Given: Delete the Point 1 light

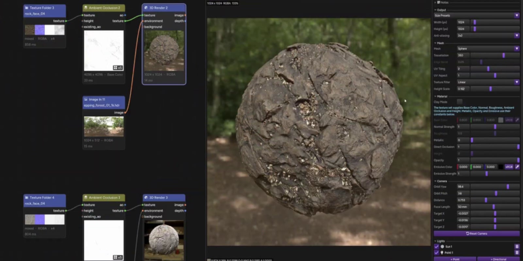Looking at the screenshot, I should click(517, 253).
